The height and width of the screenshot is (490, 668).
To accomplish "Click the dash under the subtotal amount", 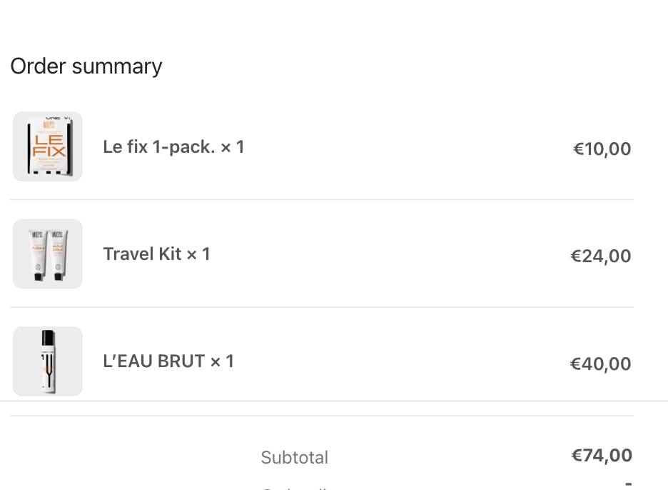I will (628, 484).
